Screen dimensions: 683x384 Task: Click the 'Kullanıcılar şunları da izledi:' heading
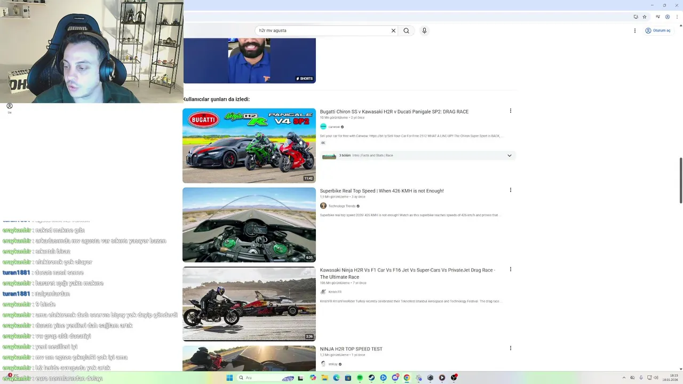[x=216, y=99]
